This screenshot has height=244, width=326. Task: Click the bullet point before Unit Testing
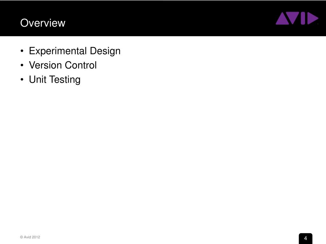(22, 80)
